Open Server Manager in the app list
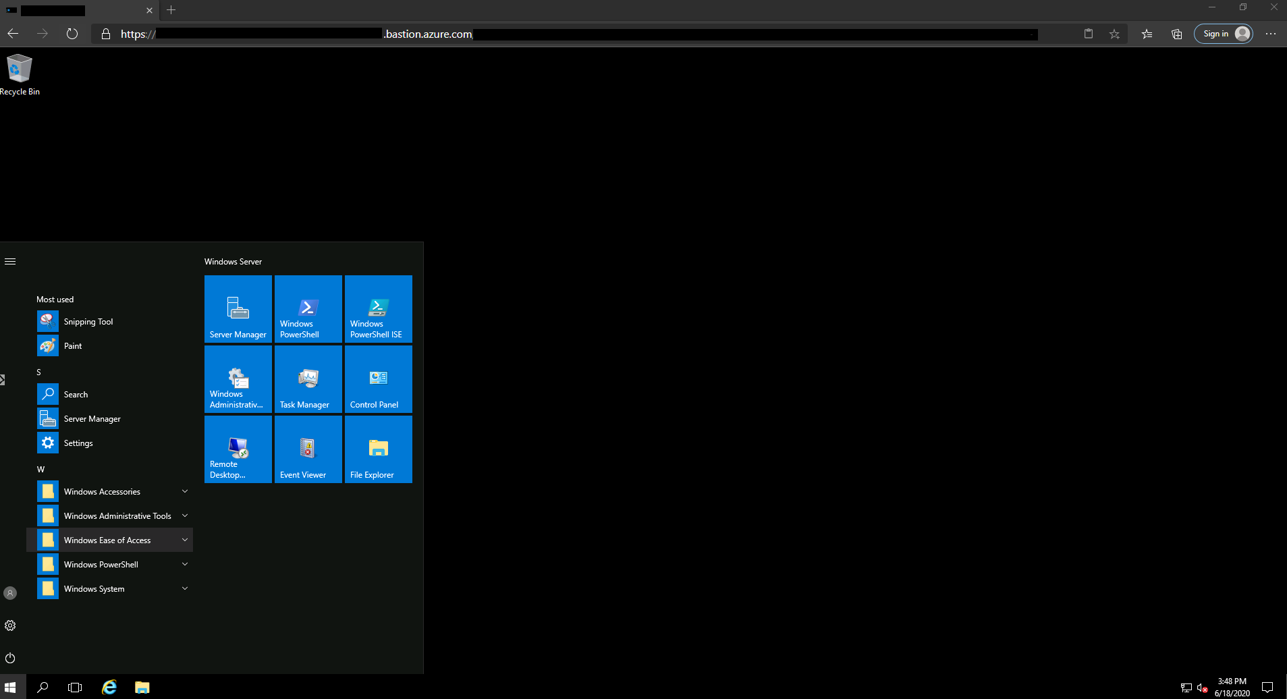Image resolution: width=1287 pixels, height=699 pixels. click(109, 418)
